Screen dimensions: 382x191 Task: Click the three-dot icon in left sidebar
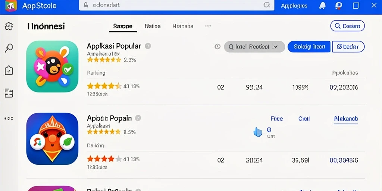[9, 118]
